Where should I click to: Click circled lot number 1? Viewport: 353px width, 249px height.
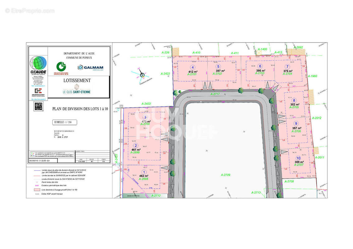[x=144, y=172]
